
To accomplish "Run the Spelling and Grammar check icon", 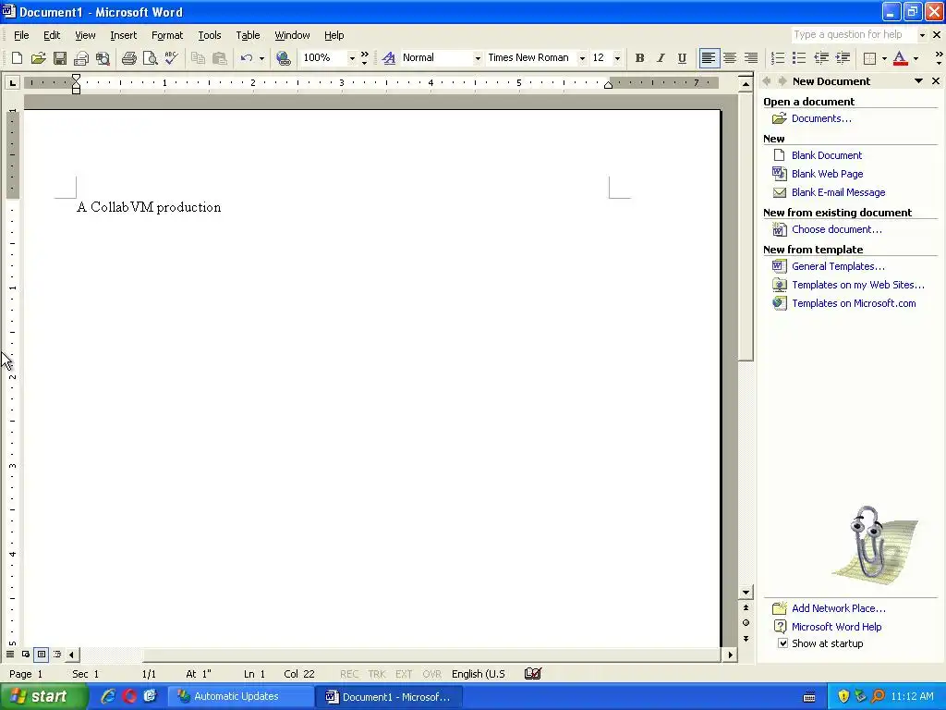I will pos(171,58).
